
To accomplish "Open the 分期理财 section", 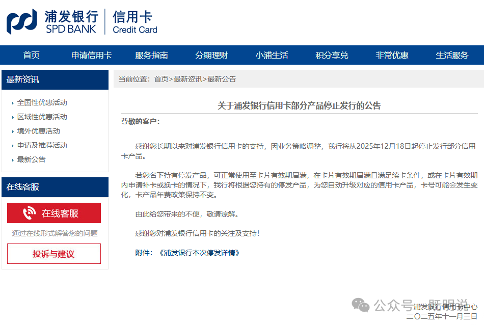I will pos(211,56).
